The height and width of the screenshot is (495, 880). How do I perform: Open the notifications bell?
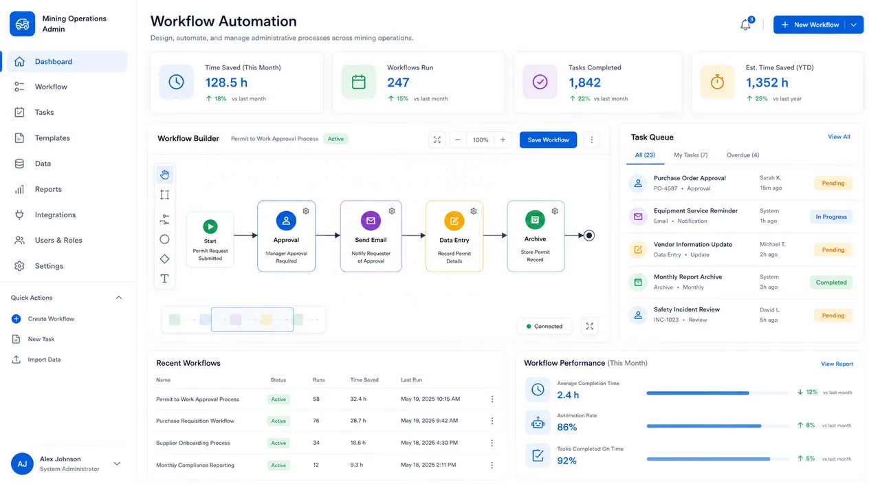(x=745, y=25)
